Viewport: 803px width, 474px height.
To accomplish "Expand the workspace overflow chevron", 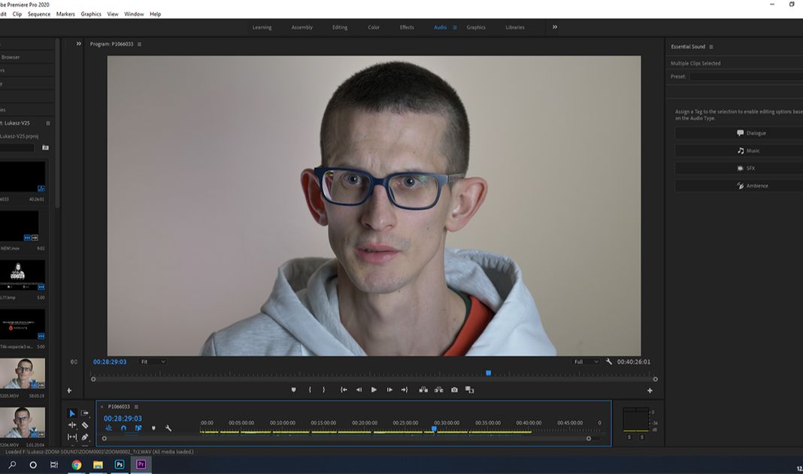I will 555,27.
